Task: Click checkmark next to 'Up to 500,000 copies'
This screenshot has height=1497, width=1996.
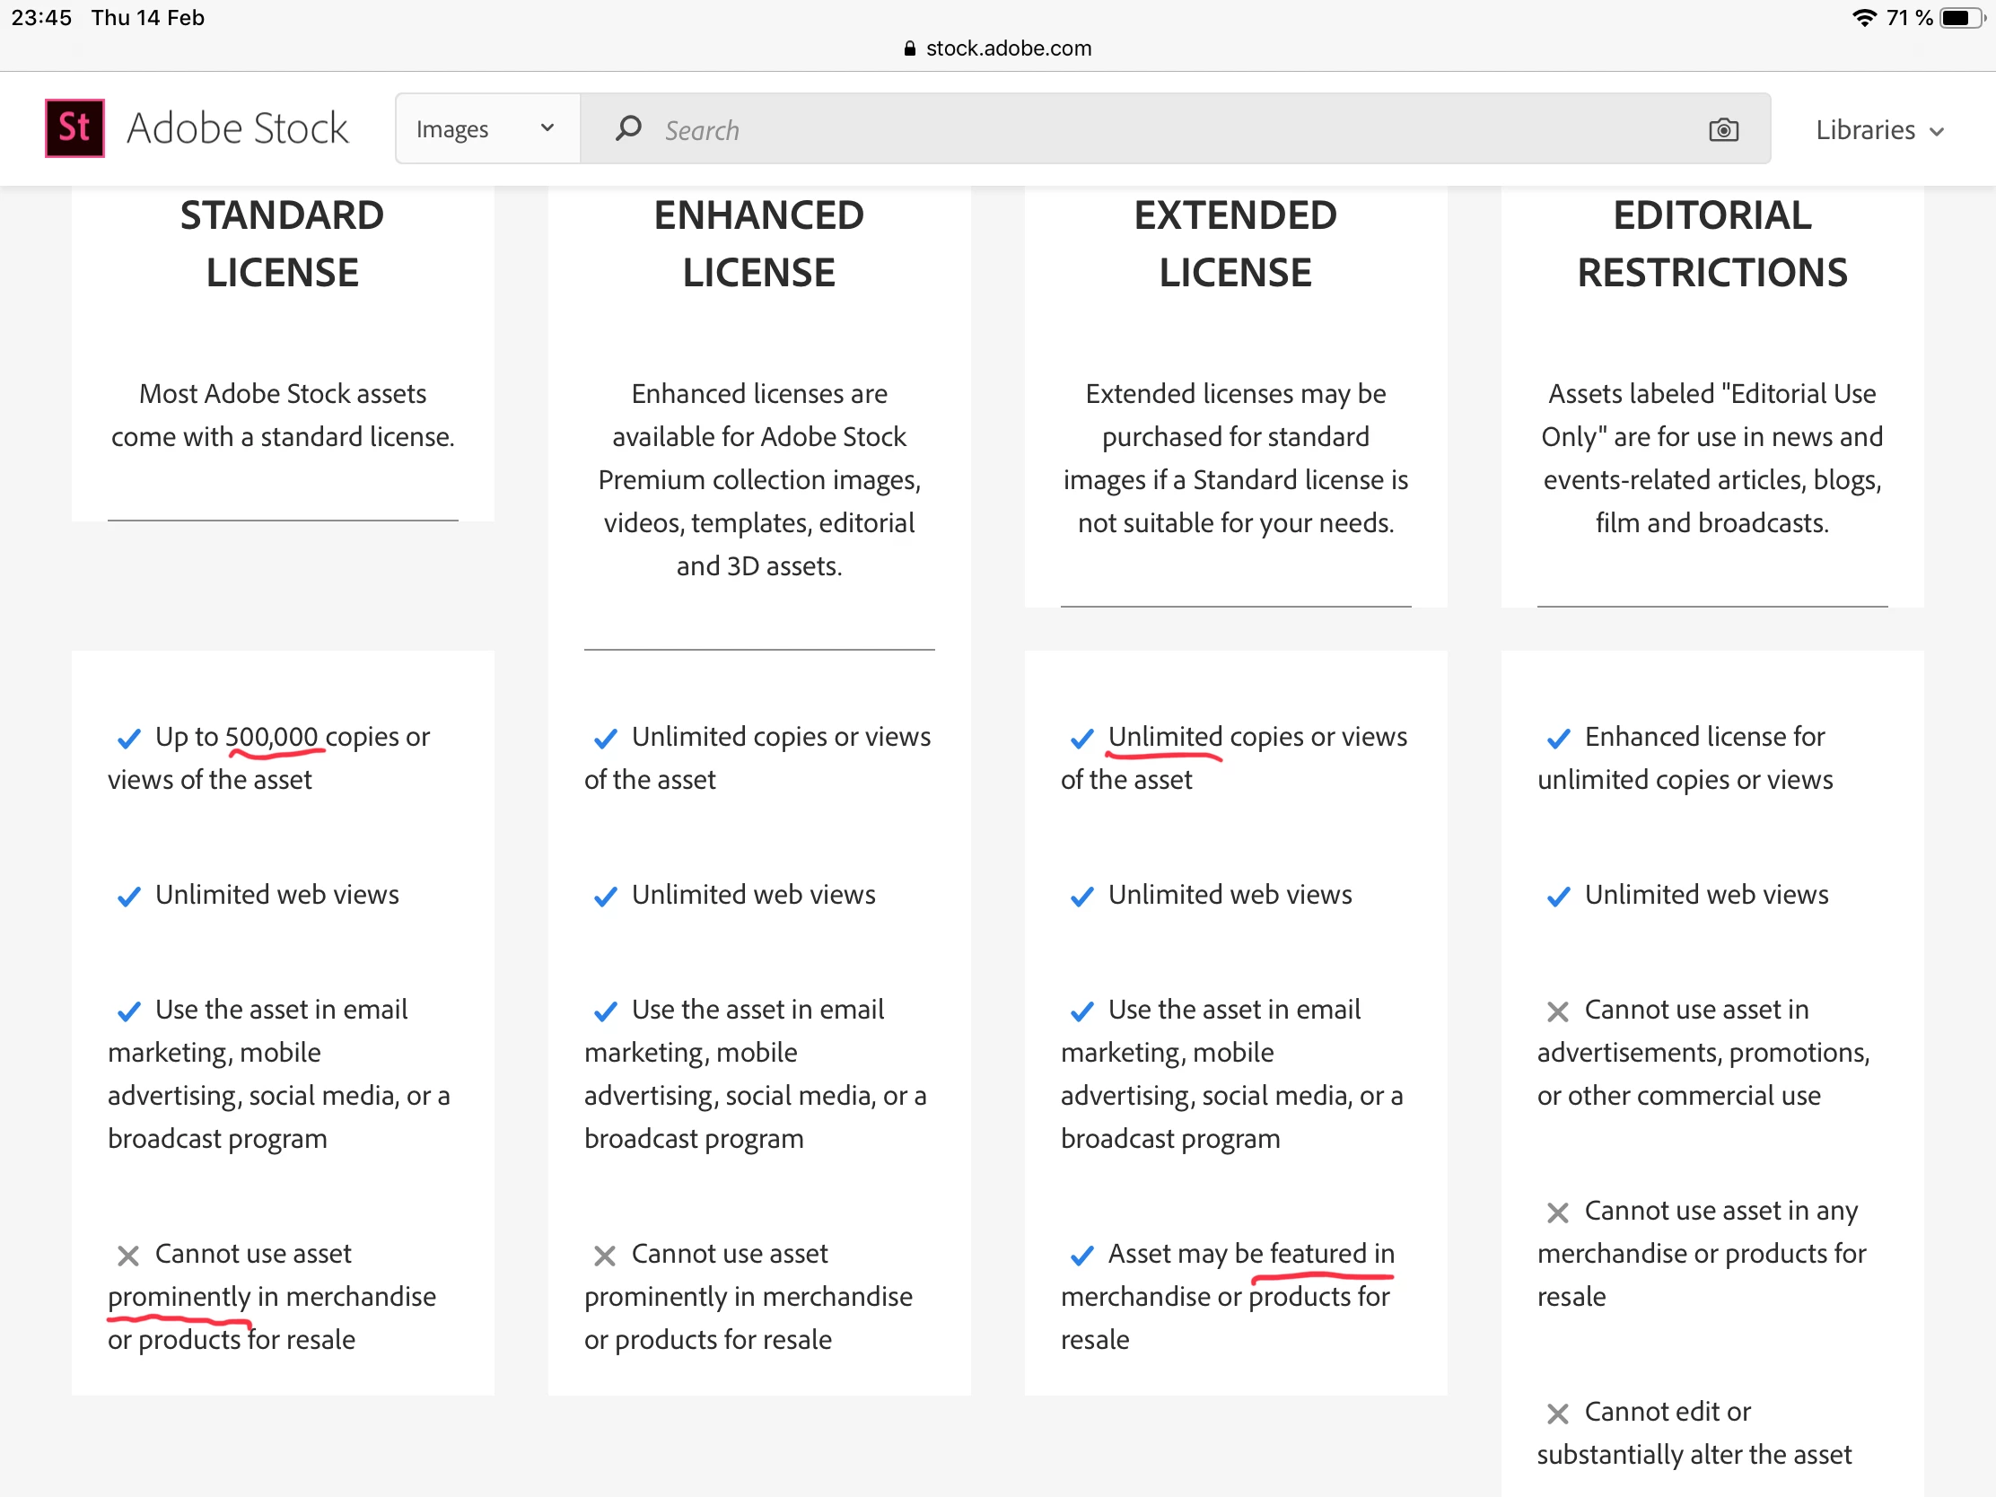Action: (129, 738)
